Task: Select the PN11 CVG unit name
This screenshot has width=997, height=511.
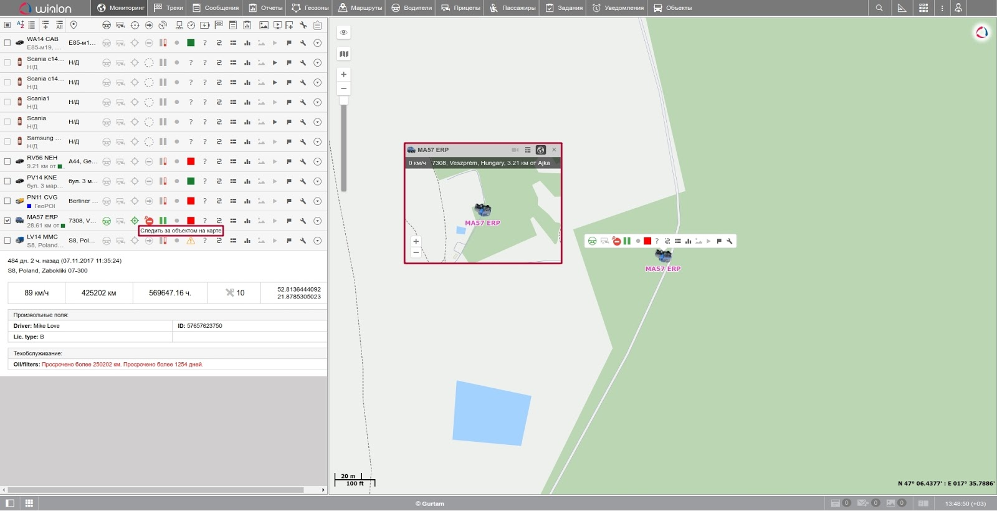Action: (x=42, y=198)
